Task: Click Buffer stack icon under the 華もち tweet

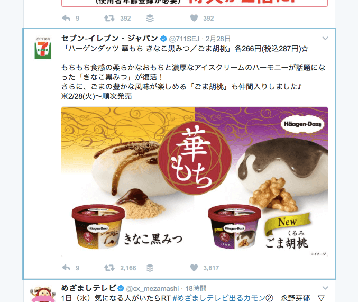Action: [x=150, y=268]
